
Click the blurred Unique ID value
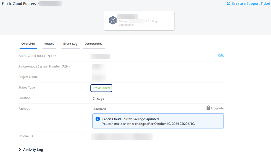122,137
